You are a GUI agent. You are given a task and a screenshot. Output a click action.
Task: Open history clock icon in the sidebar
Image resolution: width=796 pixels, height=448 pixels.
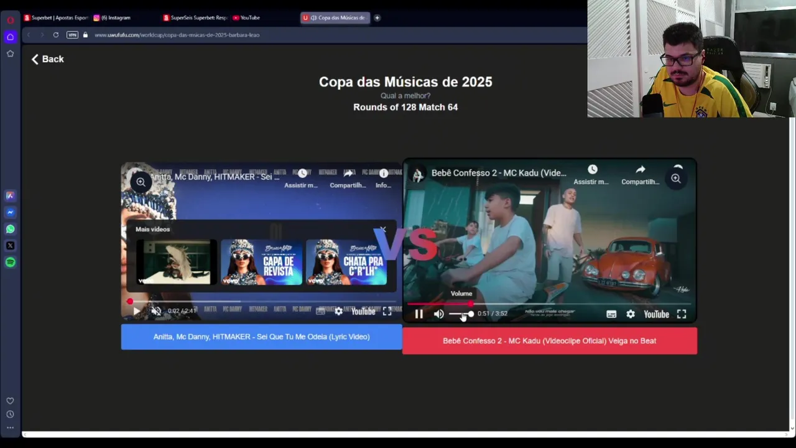pos(10,414)
